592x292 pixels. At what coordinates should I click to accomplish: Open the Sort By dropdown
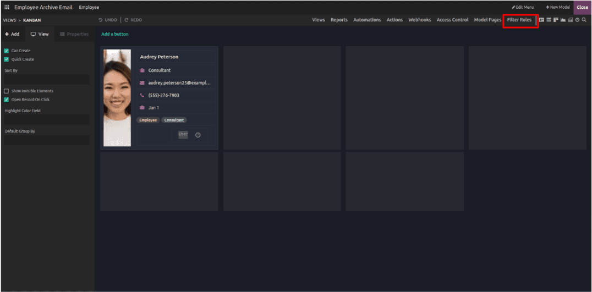pos(47,79)
